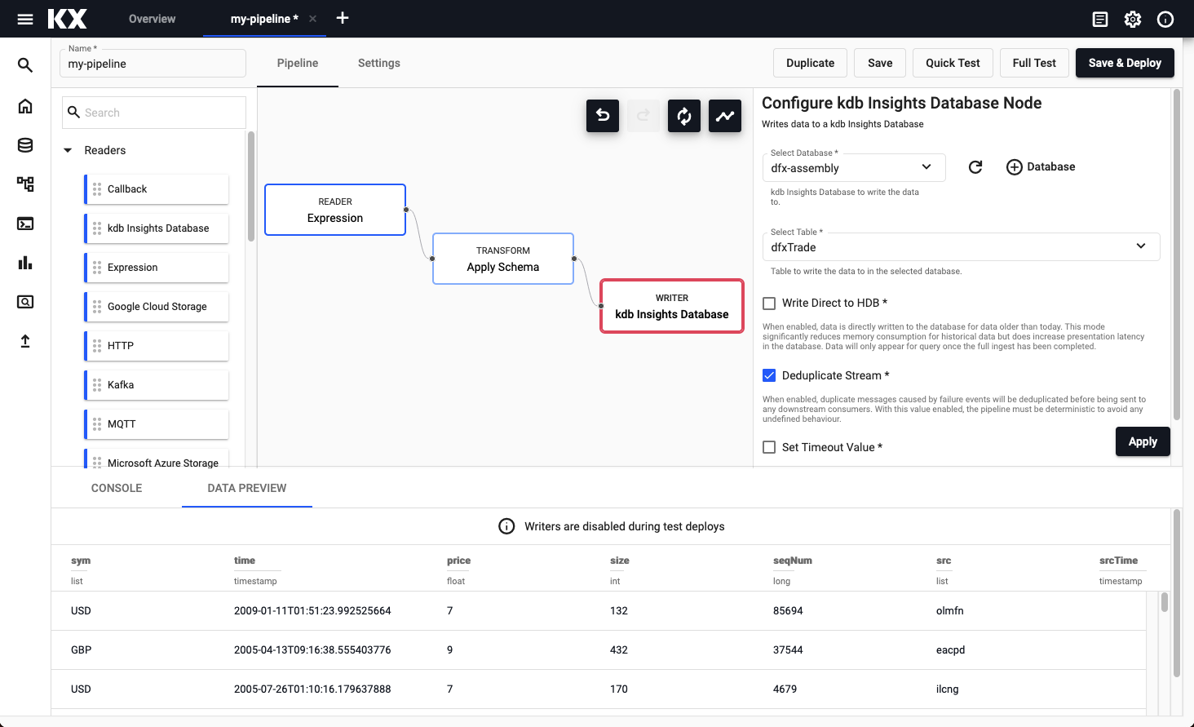Grab the MQTT node drag handle
This screenshot has height=727, width=1194.
[x=97, y=424]
